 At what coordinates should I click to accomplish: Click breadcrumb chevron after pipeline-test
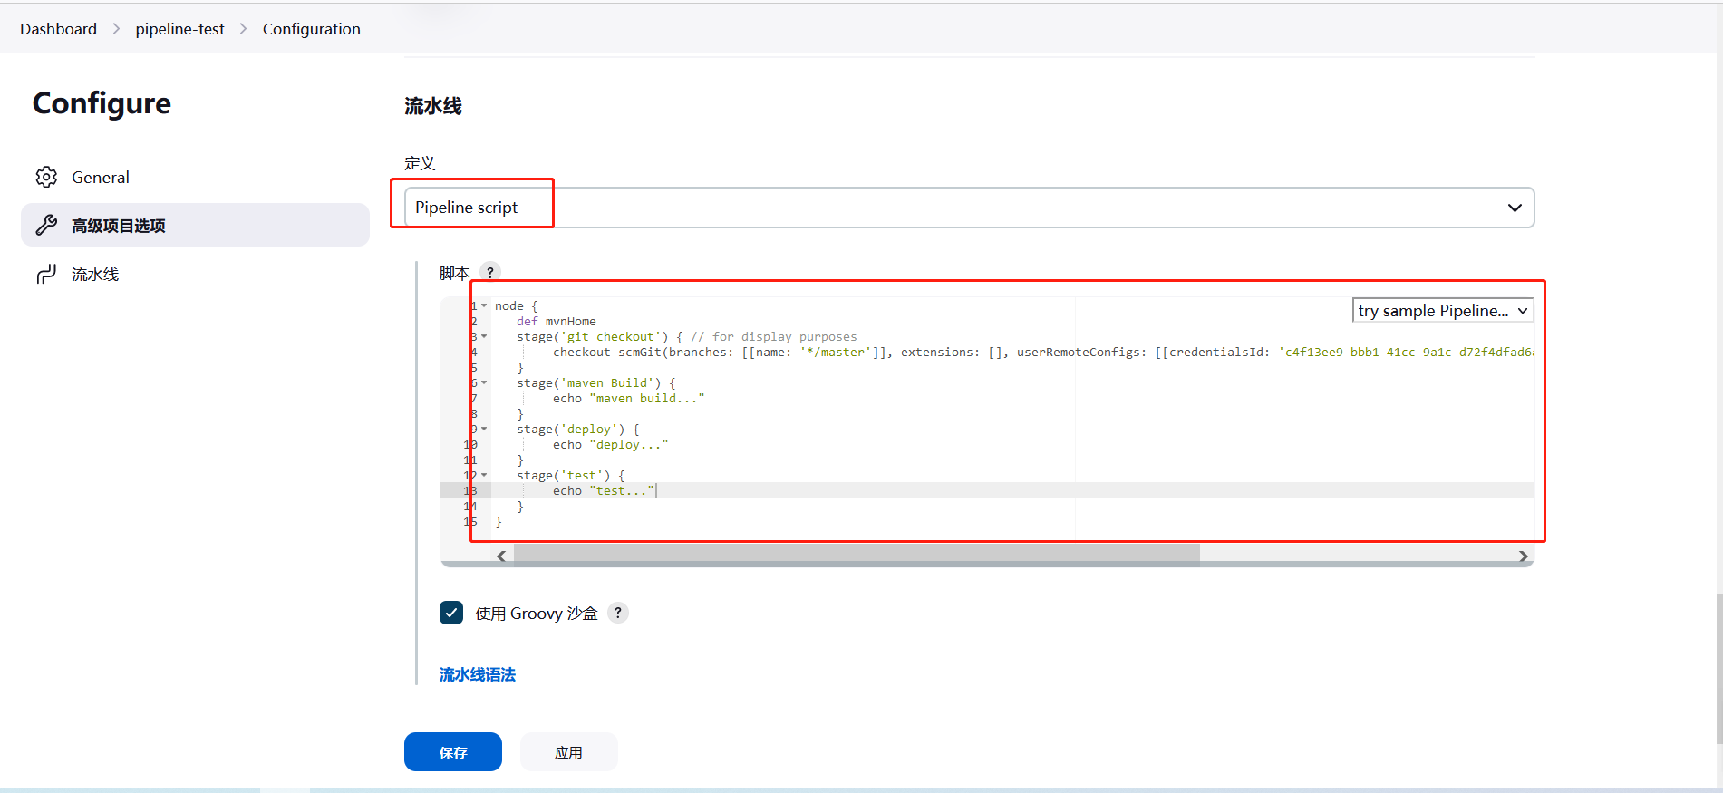[243, 29]
